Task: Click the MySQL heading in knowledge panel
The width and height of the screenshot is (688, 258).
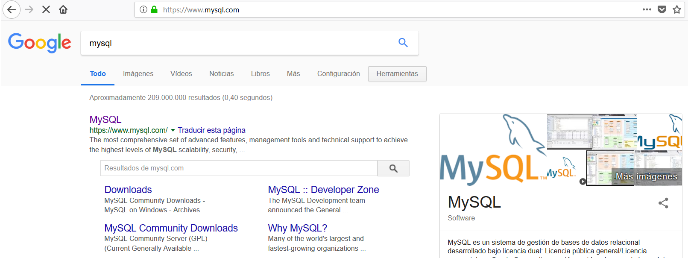Action: [474, 202]
